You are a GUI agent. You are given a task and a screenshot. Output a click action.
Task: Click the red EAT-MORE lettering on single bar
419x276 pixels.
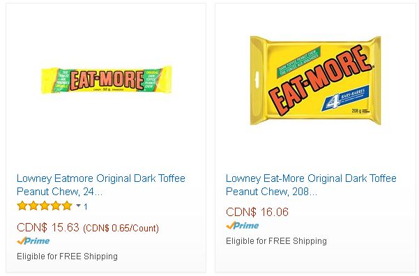107,80
